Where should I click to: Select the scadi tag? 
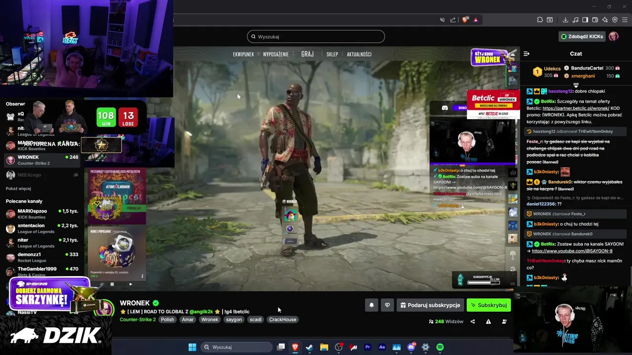click(255, 319)
